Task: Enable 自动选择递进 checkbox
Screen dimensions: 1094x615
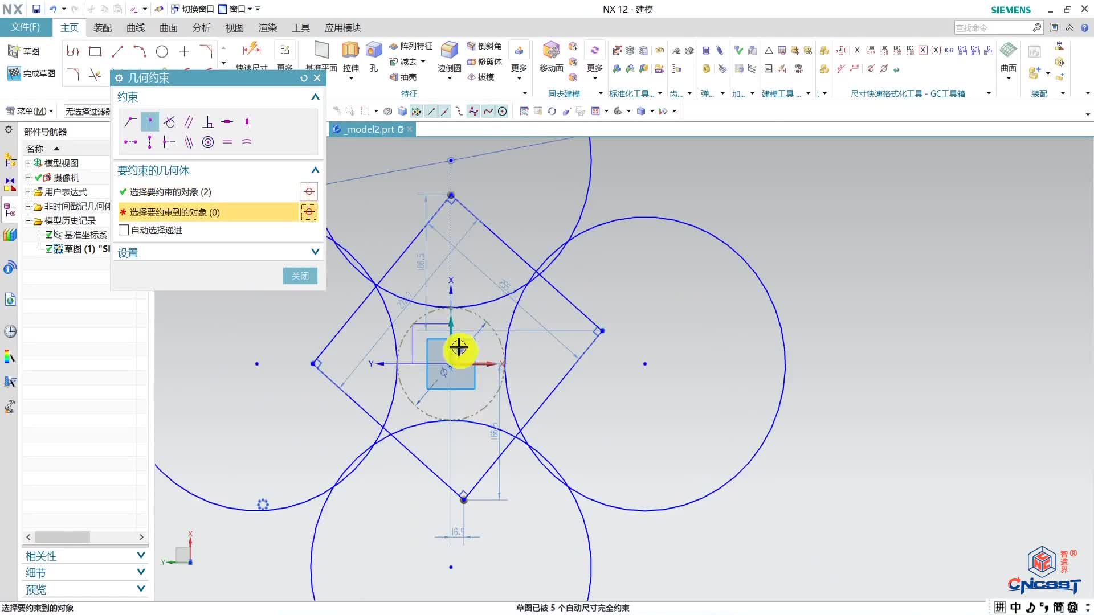Action: [124, 230]
